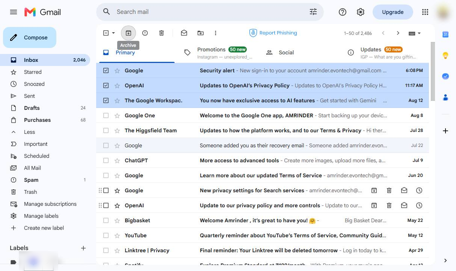Click the Search mail field
The width and height of the screenshot is (456, 271).
(210, 12)
